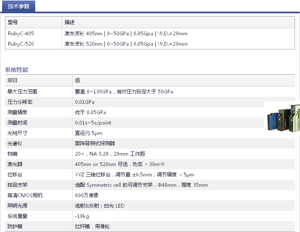Click the 0.01GPa pressure resolution value
Image resolution: width=300 pixels, height=232 pixels.
[85, 102]
